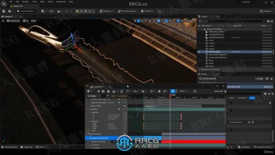275x155 pixels.
Task: Open Outliner settings gear
Action: coord(272,21)
